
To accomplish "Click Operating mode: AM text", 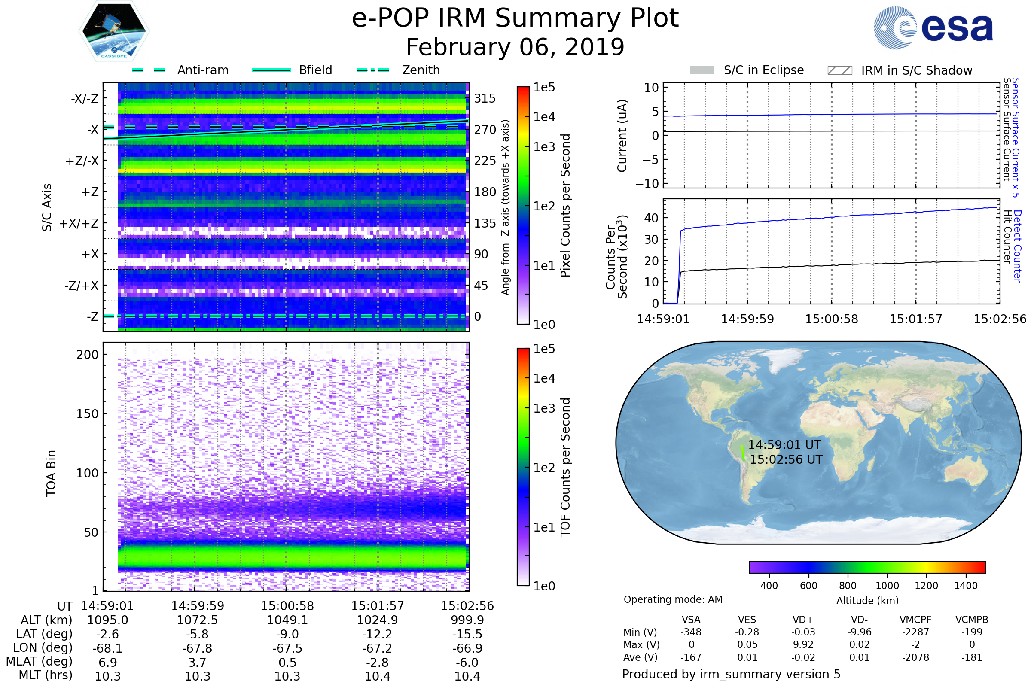I will pyautogui.click(x=672, y=599).
